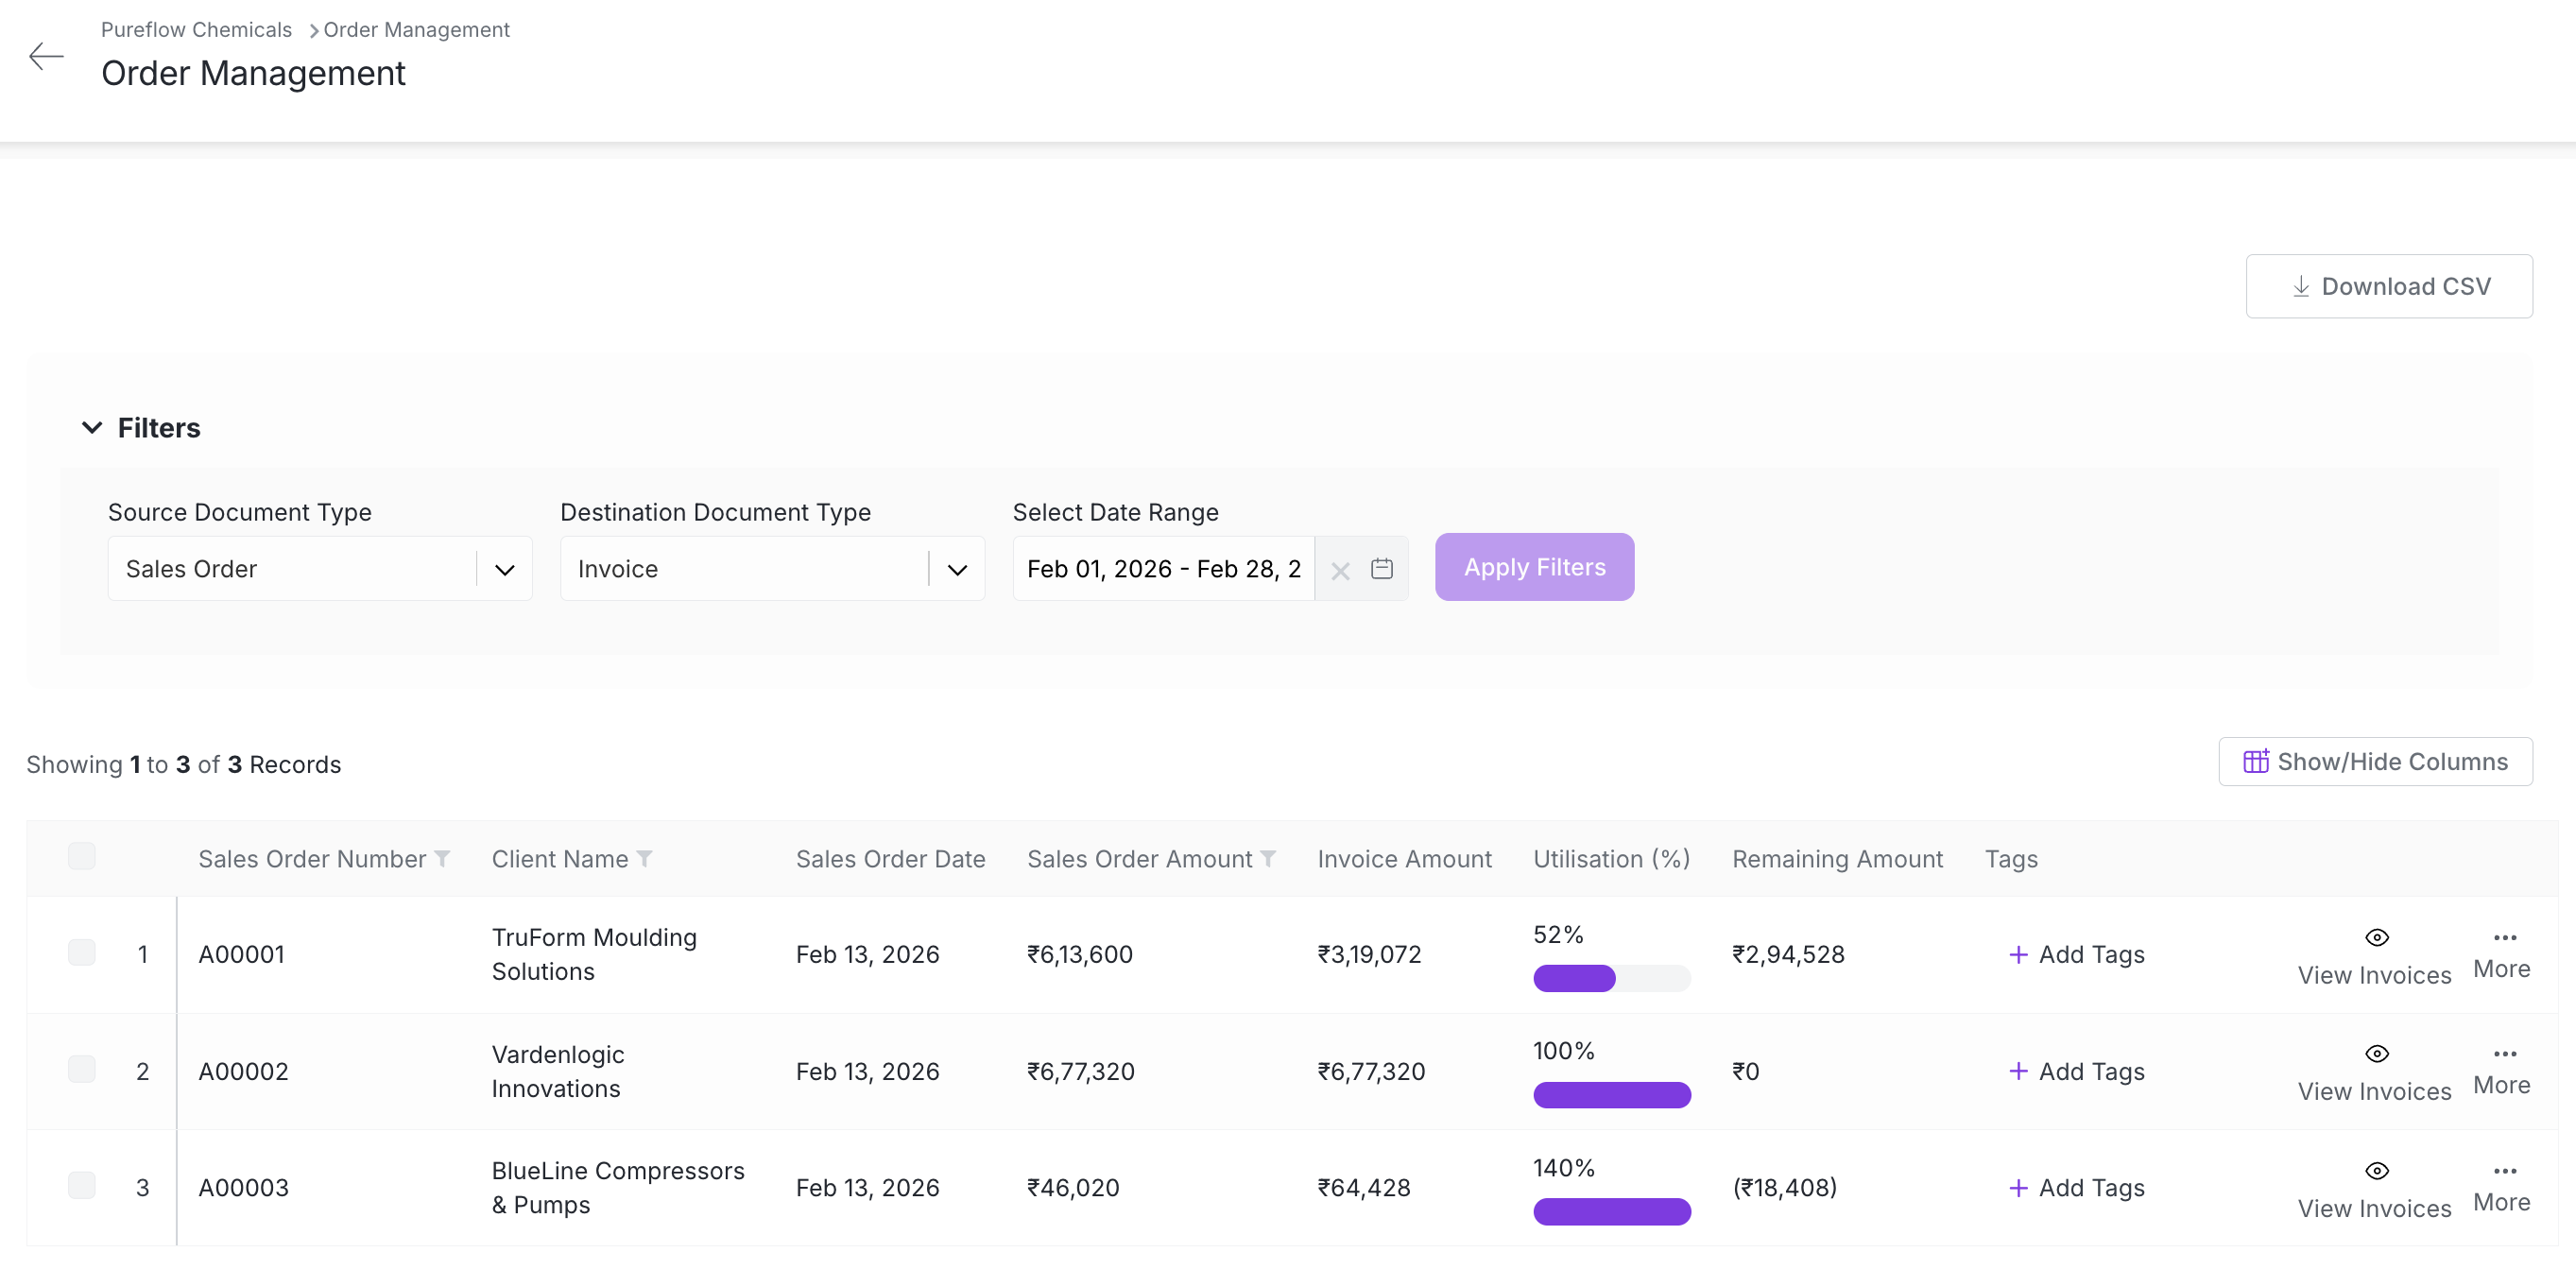Screen dimensions: 2576x1269
Task: Click the back arrow icon
Action: coord(46,56)
